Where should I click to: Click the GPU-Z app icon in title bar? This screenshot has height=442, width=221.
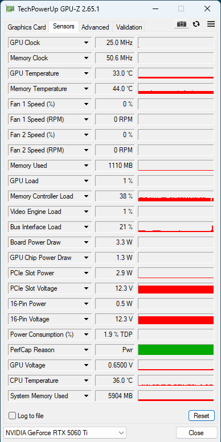pyautogui.click(x=10, y=9)
